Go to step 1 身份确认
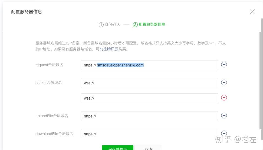Viewport: 263px width, 150px height. 109,25
